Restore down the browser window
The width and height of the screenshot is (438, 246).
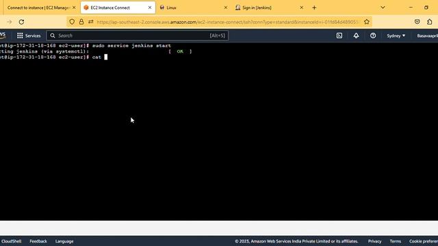tap(426, 8)
